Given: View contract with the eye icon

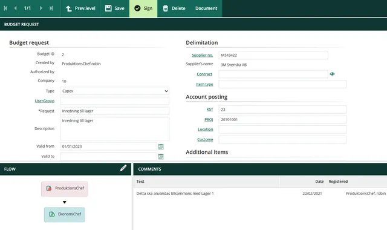Looking at the screenshot, I should pyautogui.click(x=332, y=74).
